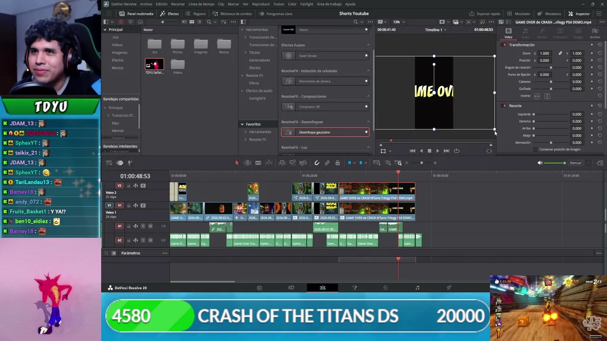Collapse the Resolve FX category
The width and height of the screenshot is (607, 341).
242,75
